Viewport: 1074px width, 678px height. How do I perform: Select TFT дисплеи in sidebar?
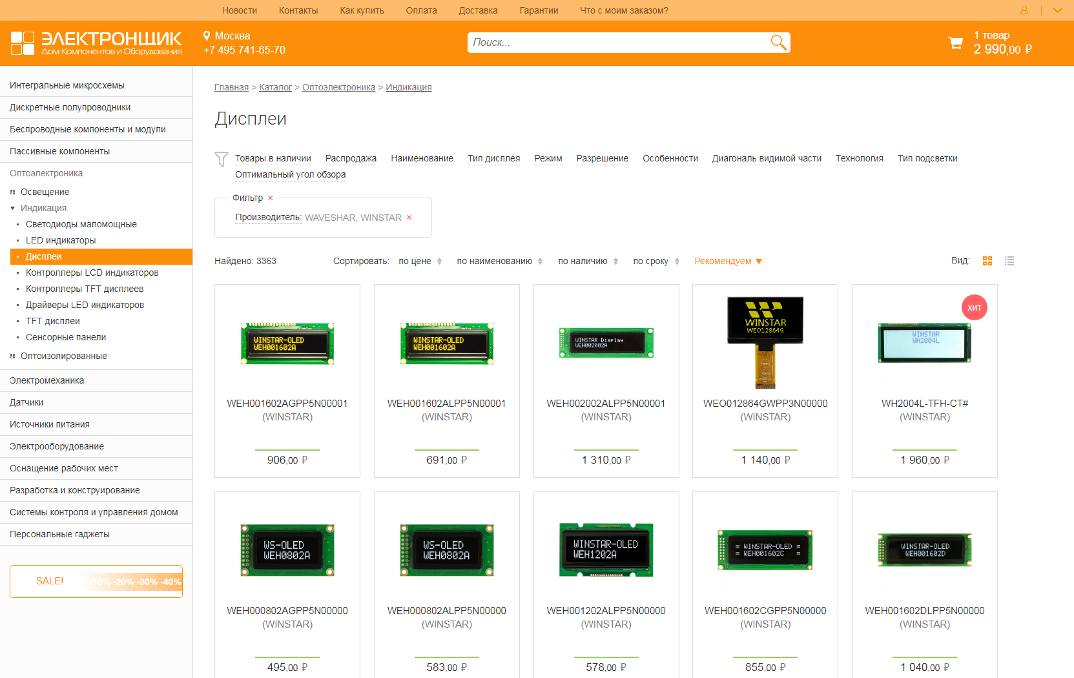coord(53,321)
